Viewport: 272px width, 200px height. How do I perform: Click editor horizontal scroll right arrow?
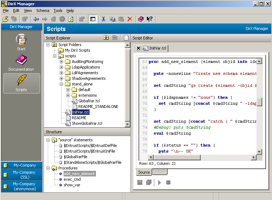[x=254, y=157]
